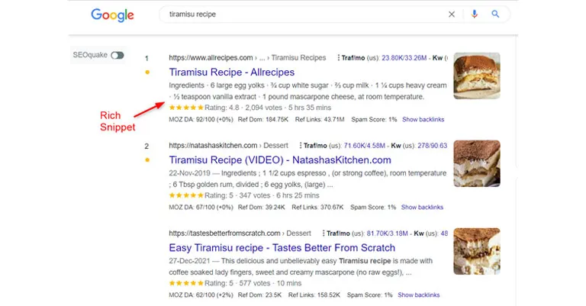Click traffic value 71.60K/4.58M
Viewport: 586px width, 306px height.
[365, 146]
